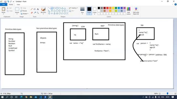Open the File menu

coord(4,4)
